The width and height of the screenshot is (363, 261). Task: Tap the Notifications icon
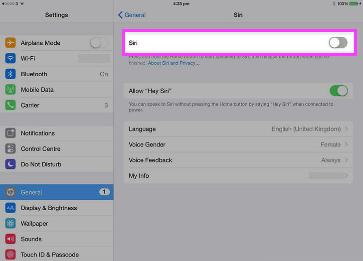(x=10, y=133)
